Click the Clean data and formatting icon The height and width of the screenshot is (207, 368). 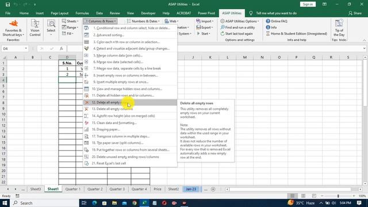point(87,122)
